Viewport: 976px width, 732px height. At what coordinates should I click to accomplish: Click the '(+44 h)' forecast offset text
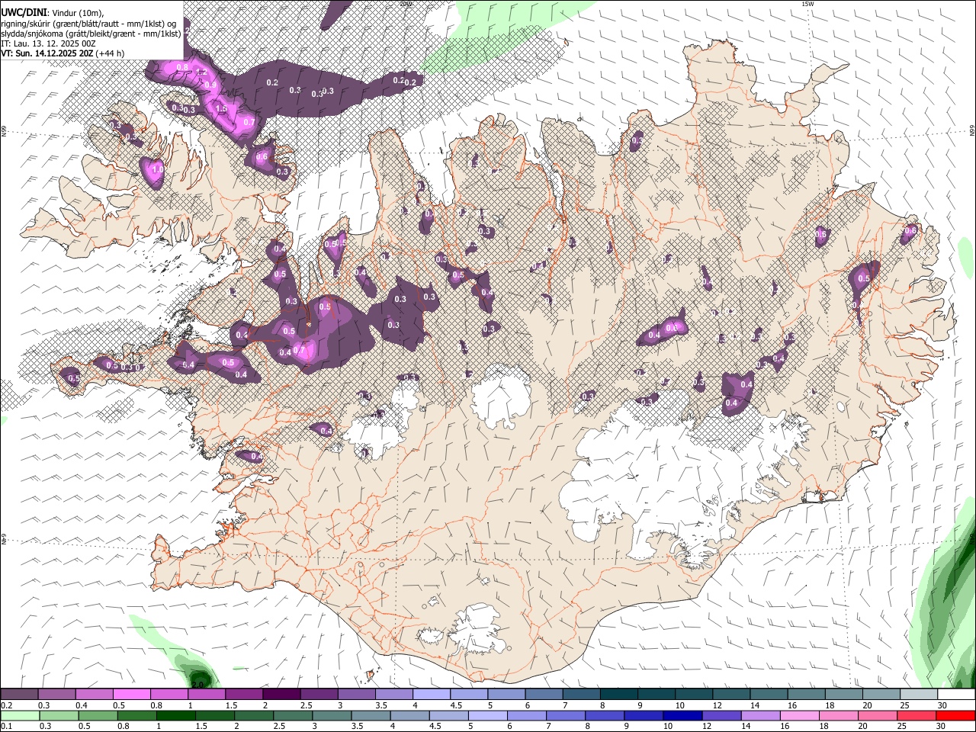click(x=111, y=53)
